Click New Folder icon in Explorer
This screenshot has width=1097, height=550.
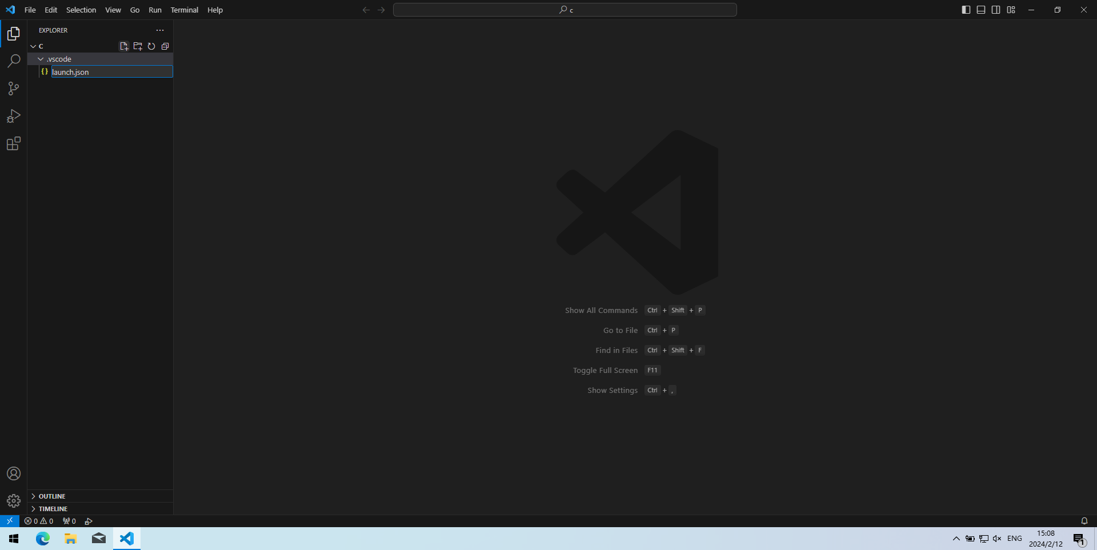[138, 46]
